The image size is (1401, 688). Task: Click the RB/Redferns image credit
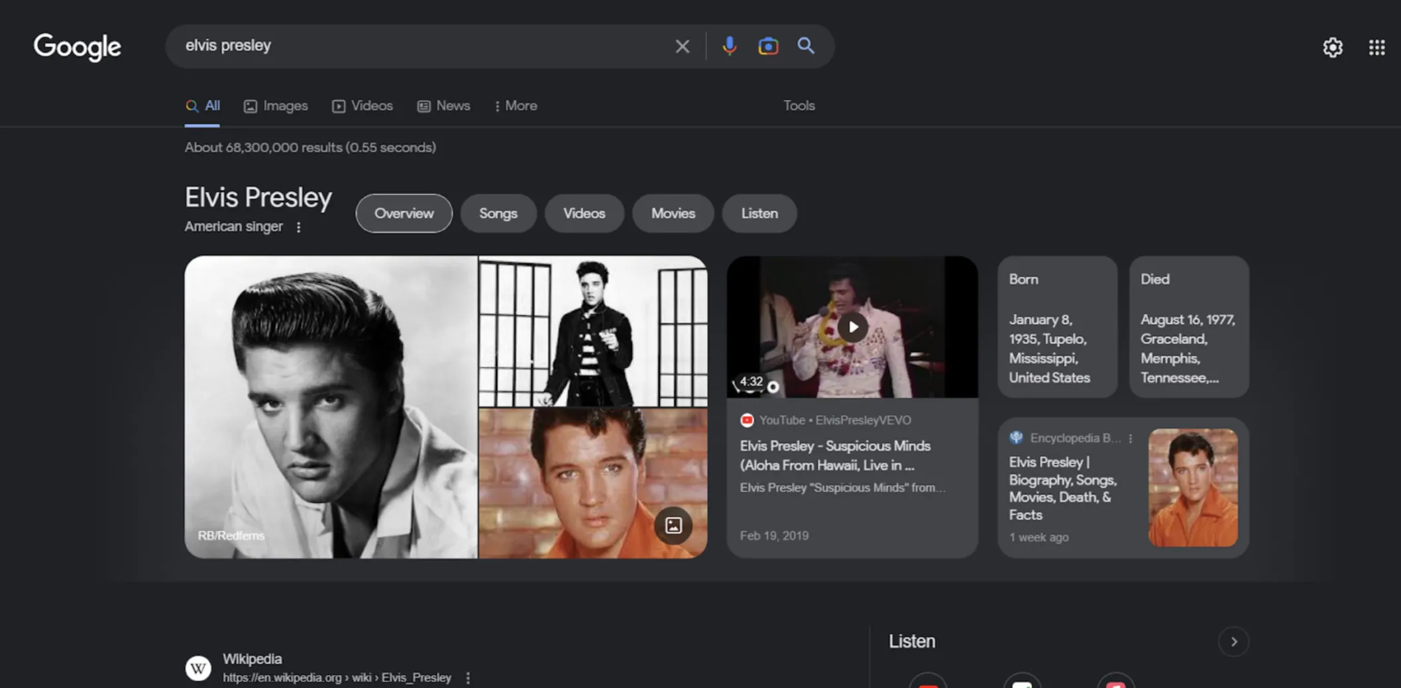coord(231,536)
